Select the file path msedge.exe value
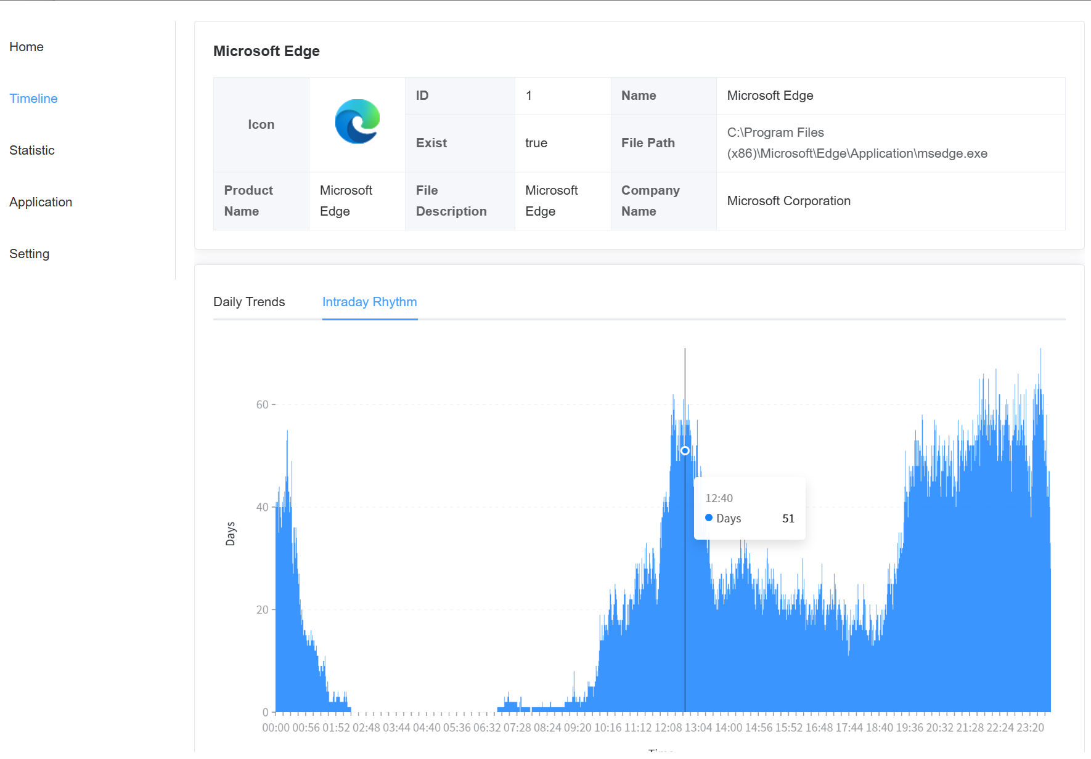Screen dimensions: 1091x759 (857, 143)
